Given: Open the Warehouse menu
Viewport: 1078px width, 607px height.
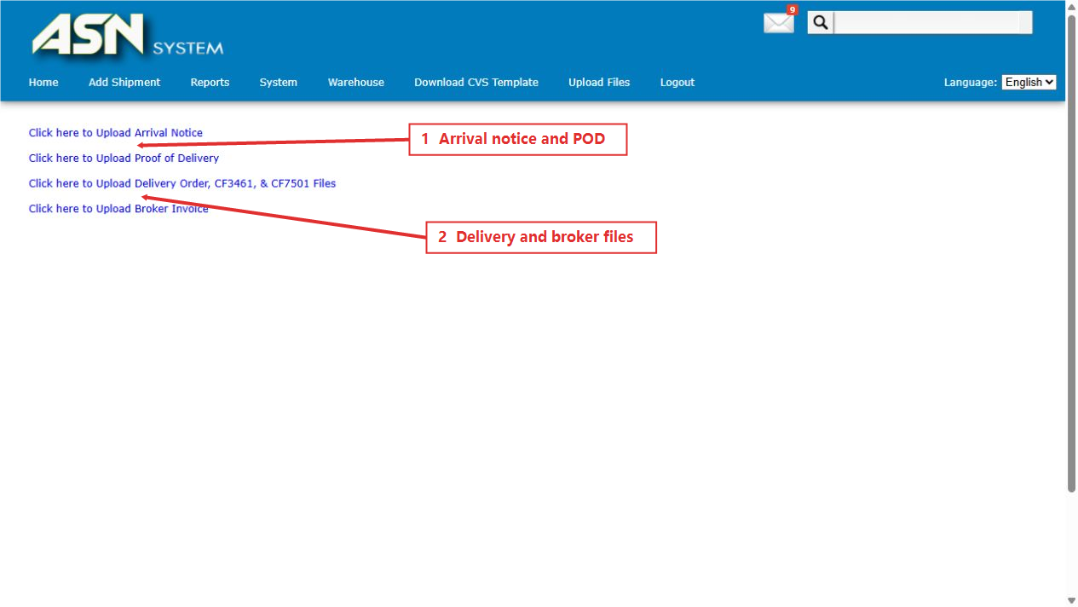Looking at the screenshot, I should pos(356,83).
